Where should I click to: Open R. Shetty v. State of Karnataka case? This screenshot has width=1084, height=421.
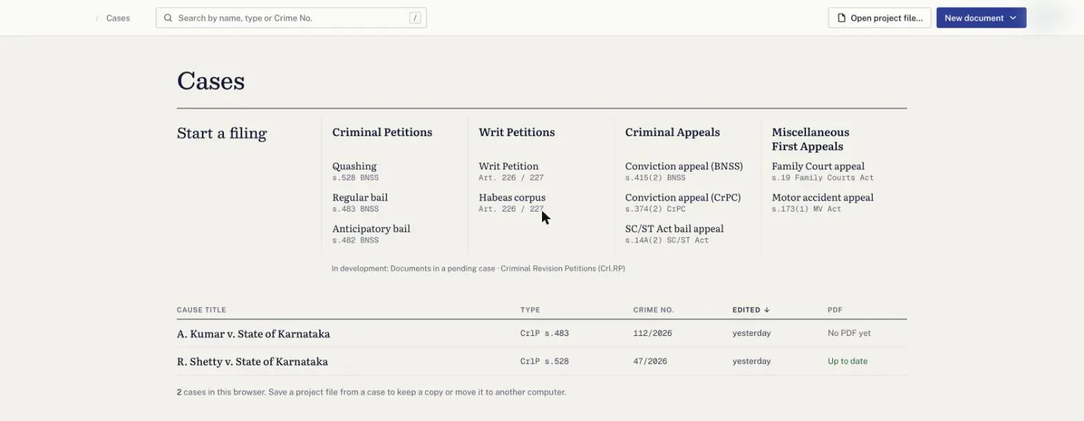(252, 361)
